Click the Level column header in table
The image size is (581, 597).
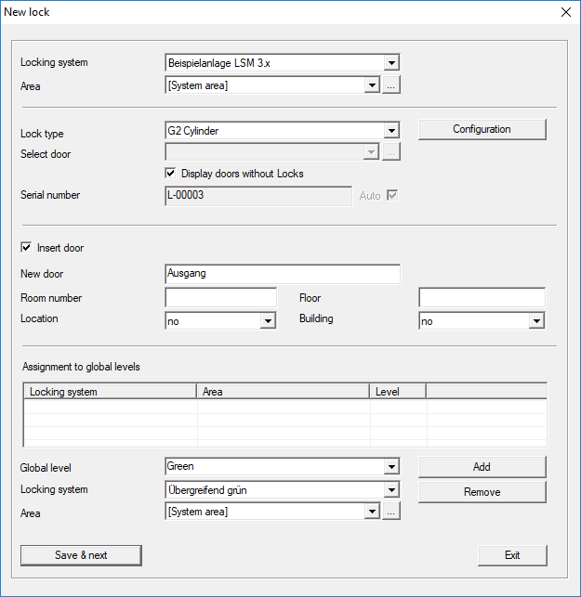398,392
